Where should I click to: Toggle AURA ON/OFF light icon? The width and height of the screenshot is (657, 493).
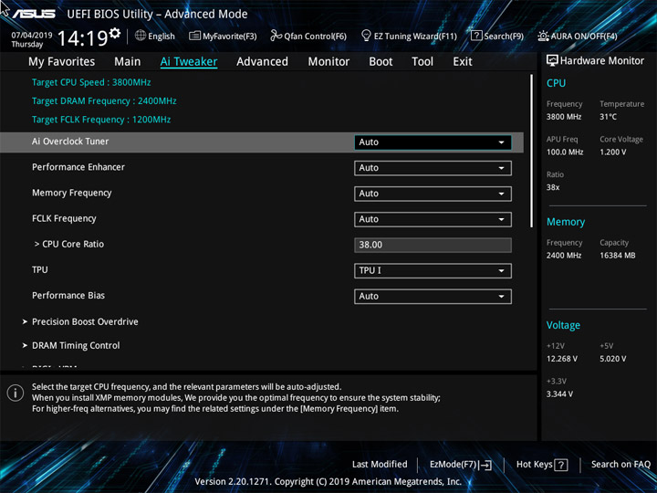click(x=543, y=36)
